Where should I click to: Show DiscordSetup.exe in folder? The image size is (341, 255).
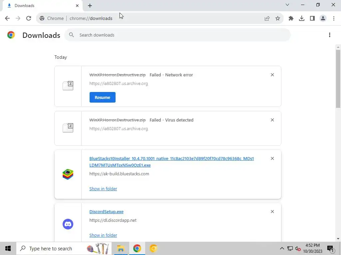(103, 235)
